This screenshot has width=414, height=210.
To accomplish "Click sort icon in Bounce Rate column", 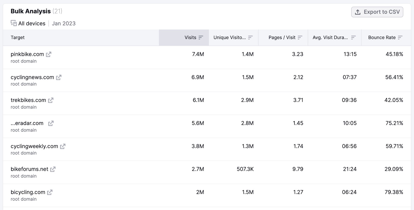I will pos(400,37).
